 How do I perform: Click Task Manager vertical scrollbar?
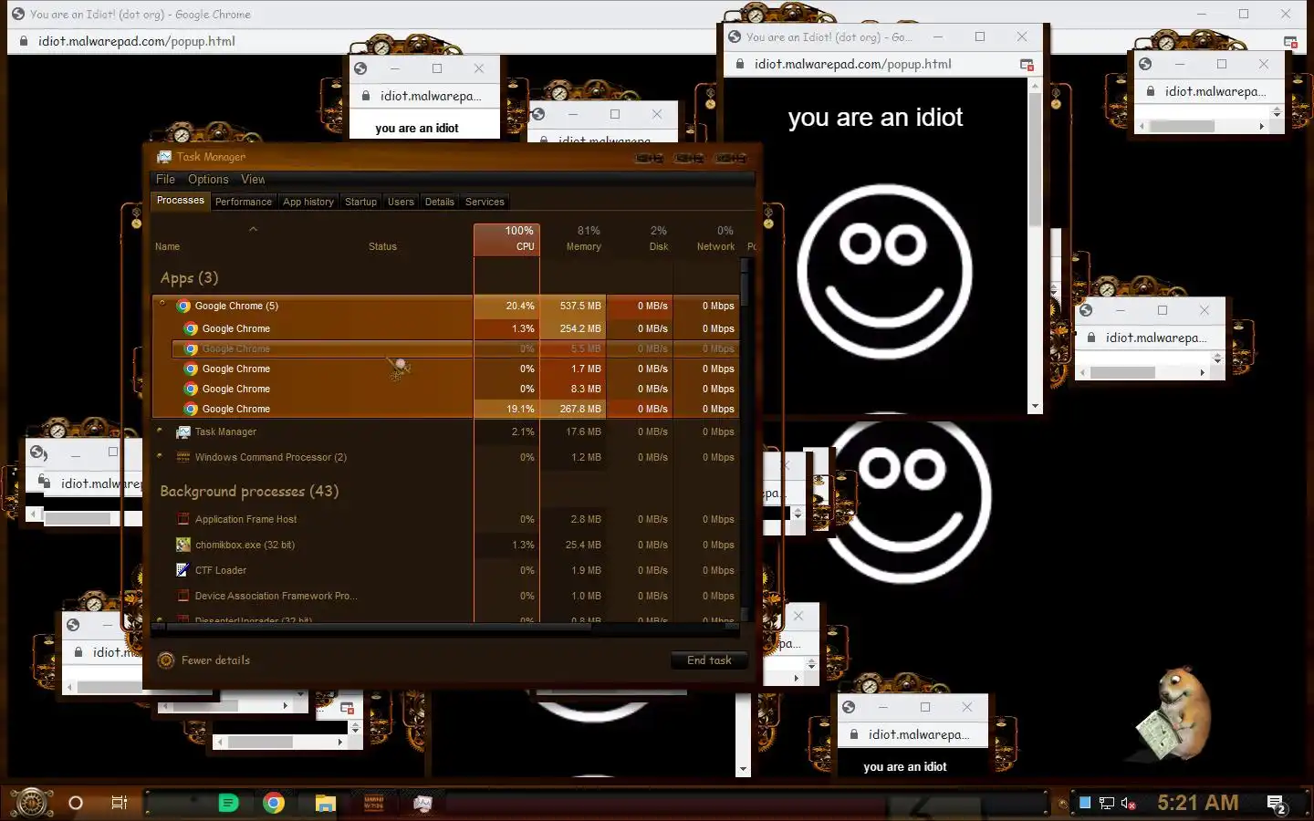(x=746, y=438)
